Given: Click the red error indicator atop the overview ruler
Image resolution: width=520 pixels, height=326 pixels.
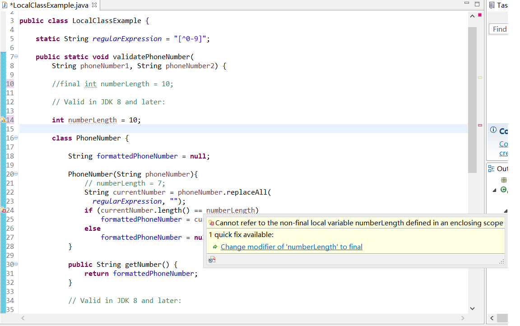Looking at the screenshot, I should click(x=480, y=15).
